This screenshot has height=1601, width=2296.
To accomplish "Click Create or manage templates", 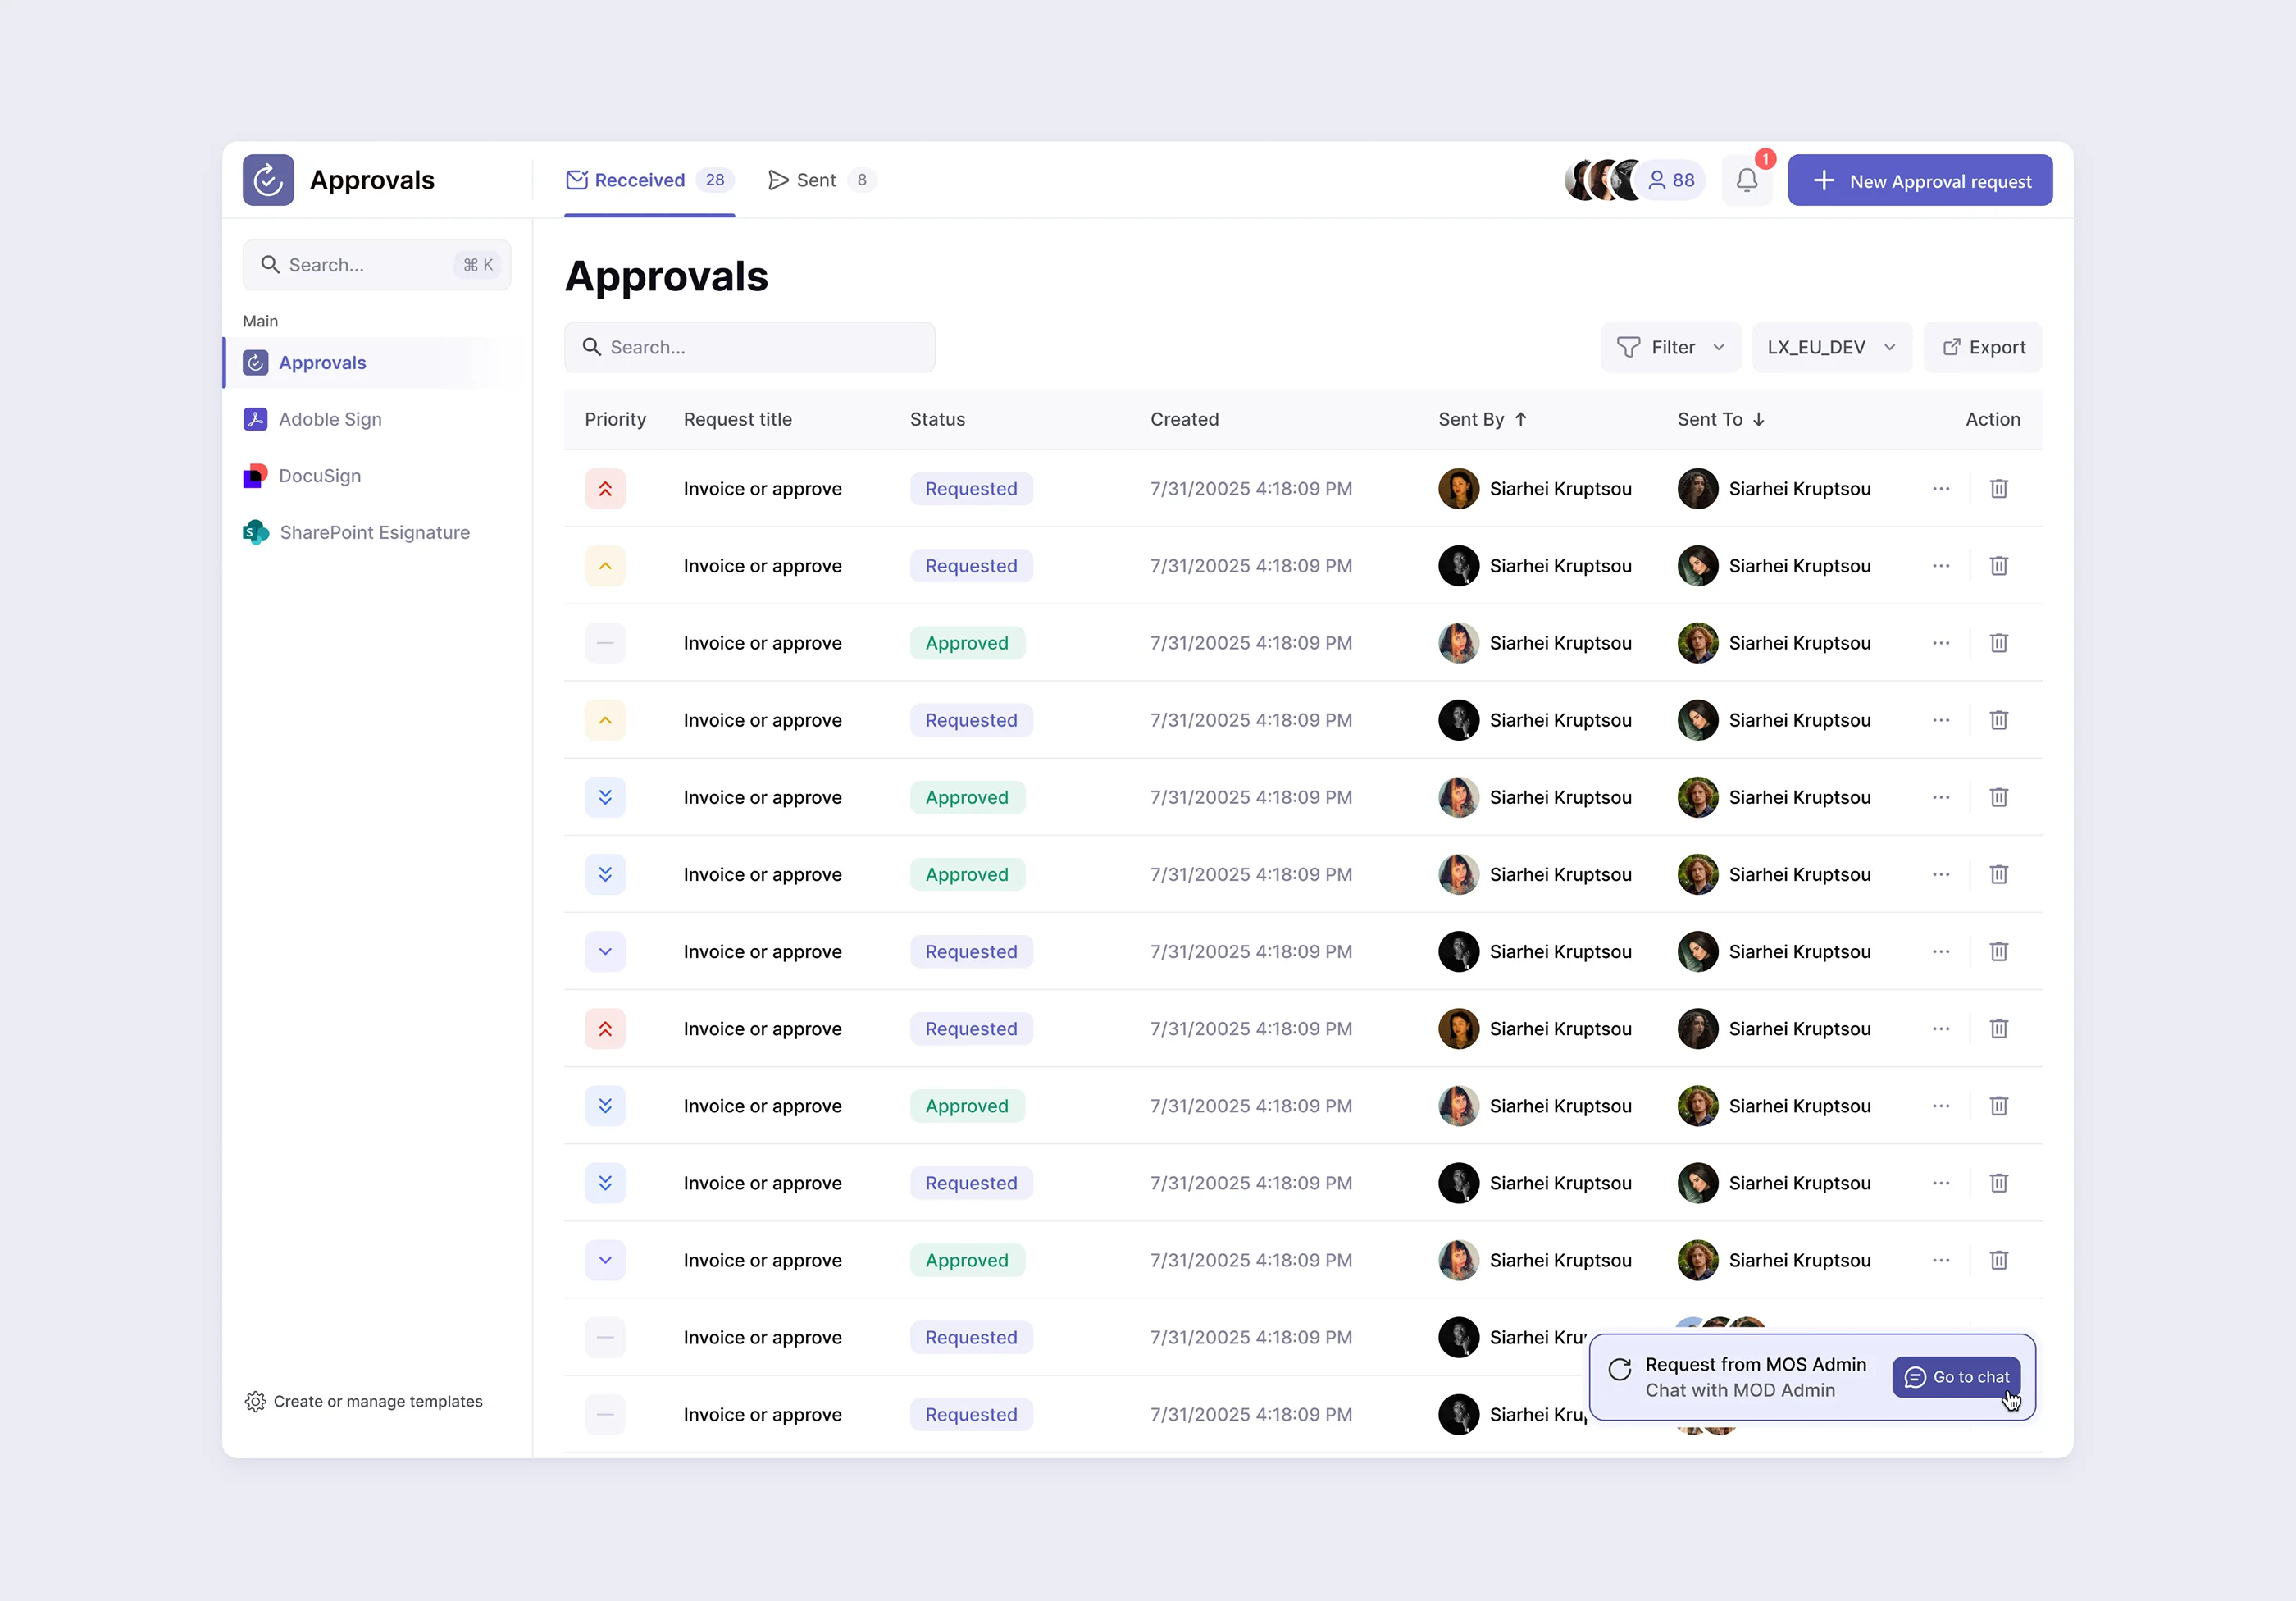I will pos(364,1401).
